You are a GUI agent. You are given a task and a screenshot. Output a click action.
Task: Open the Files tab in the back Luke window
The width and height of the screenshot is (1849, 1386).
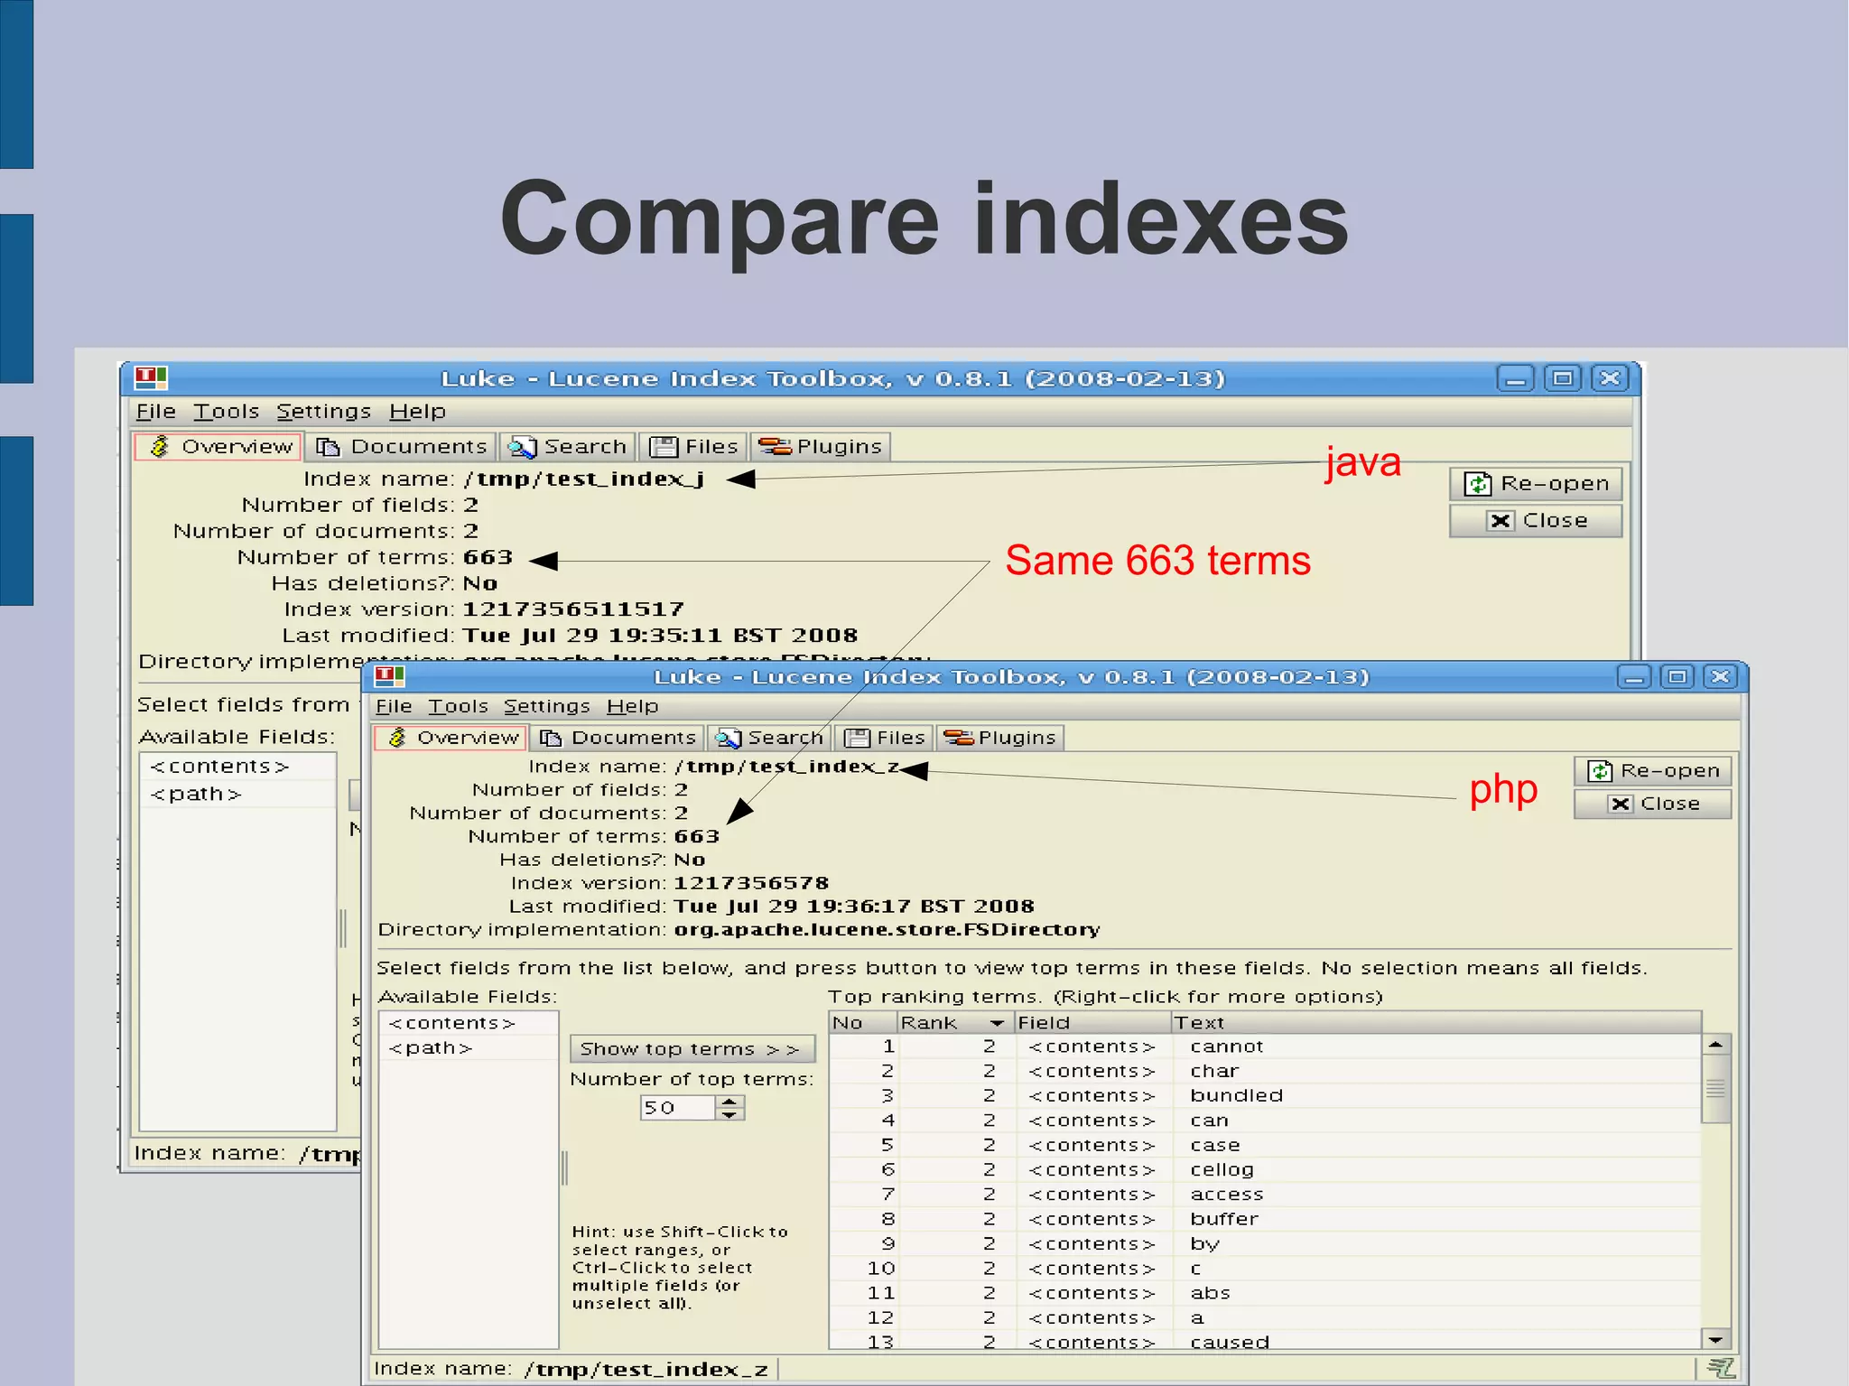coord(694,447)
